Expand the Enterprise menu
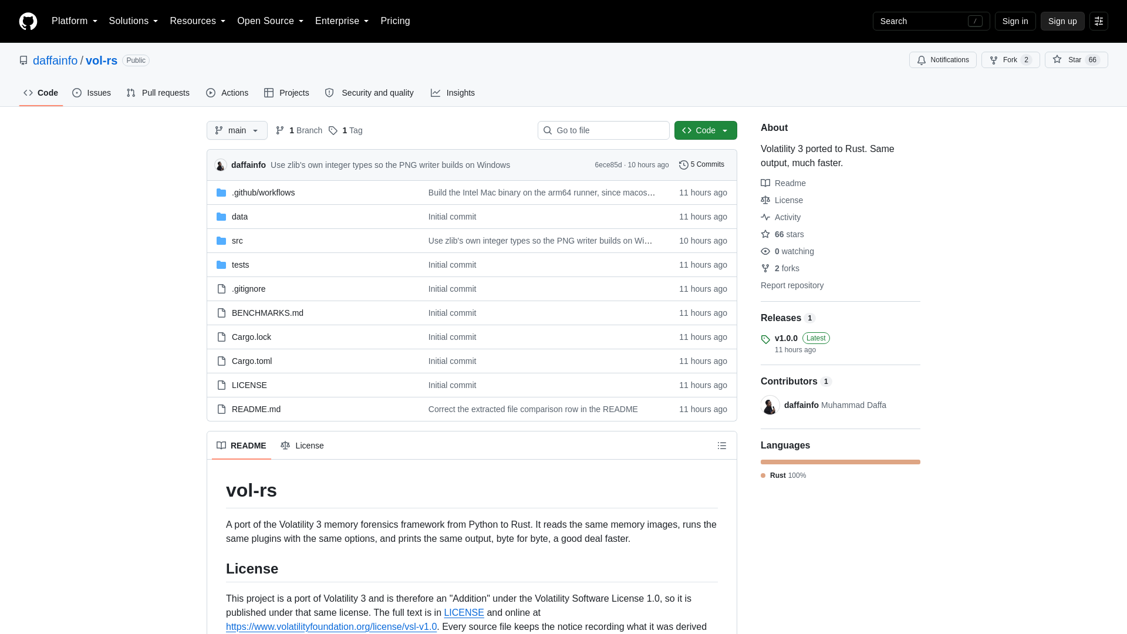Screen dimensions: 1127x634 tap(342, 21)
